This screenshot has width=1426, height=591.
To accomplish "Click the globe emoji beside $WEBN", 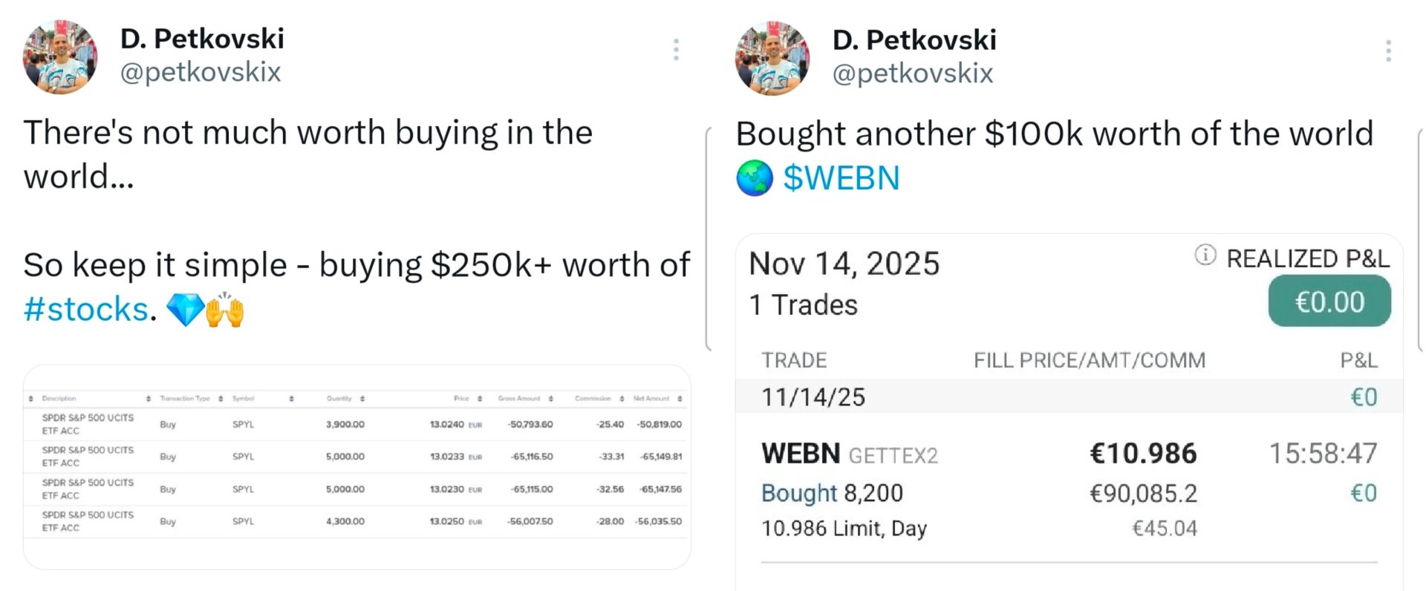I will click(755, 178).
